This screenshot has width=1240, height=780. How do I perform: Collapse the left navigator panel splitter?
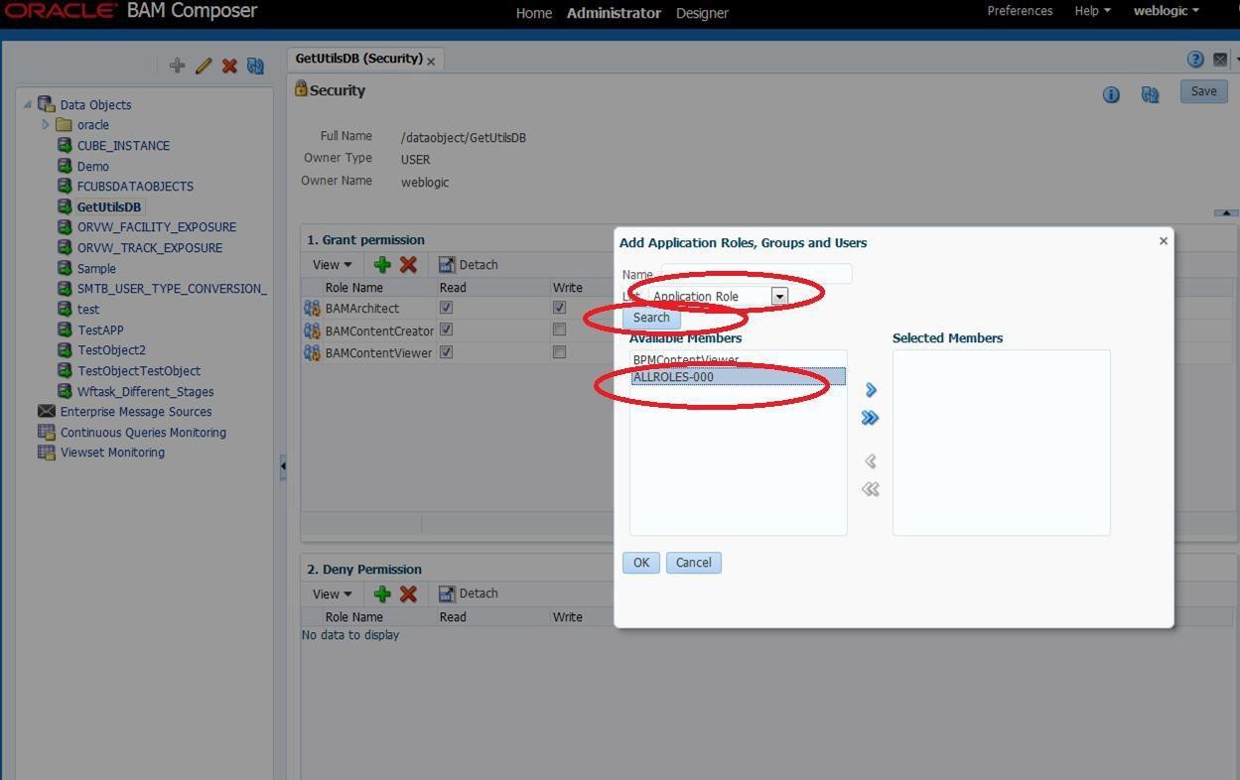282,464
